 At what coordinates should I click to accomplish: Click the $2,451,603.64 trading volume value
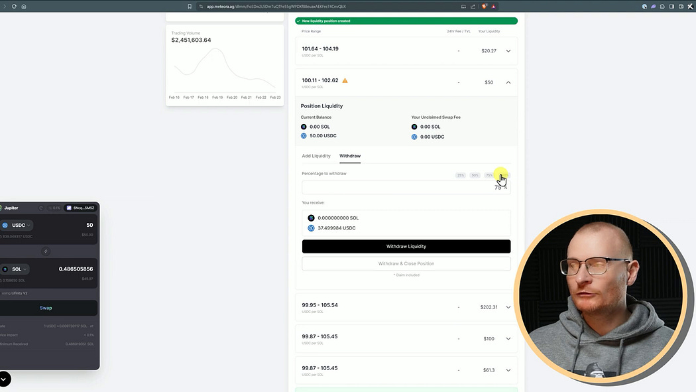(x=192, y=40)
